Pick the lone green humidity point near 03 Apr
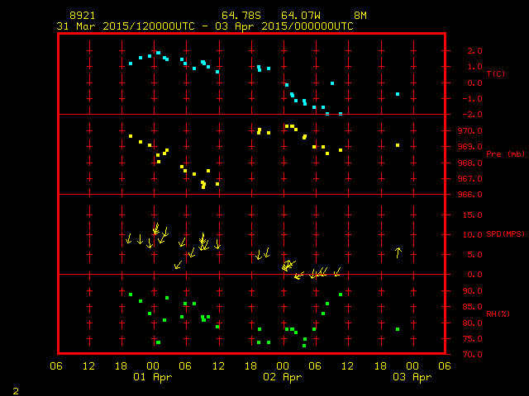 [x=398, y=329]
